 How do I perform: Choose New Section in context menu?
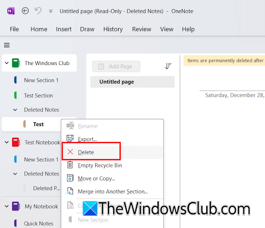click(x=112, y=220)
